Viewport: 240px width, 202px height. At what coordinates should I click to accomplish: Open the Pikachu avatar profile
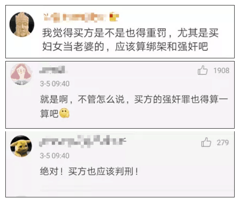(x=21, y=146)
